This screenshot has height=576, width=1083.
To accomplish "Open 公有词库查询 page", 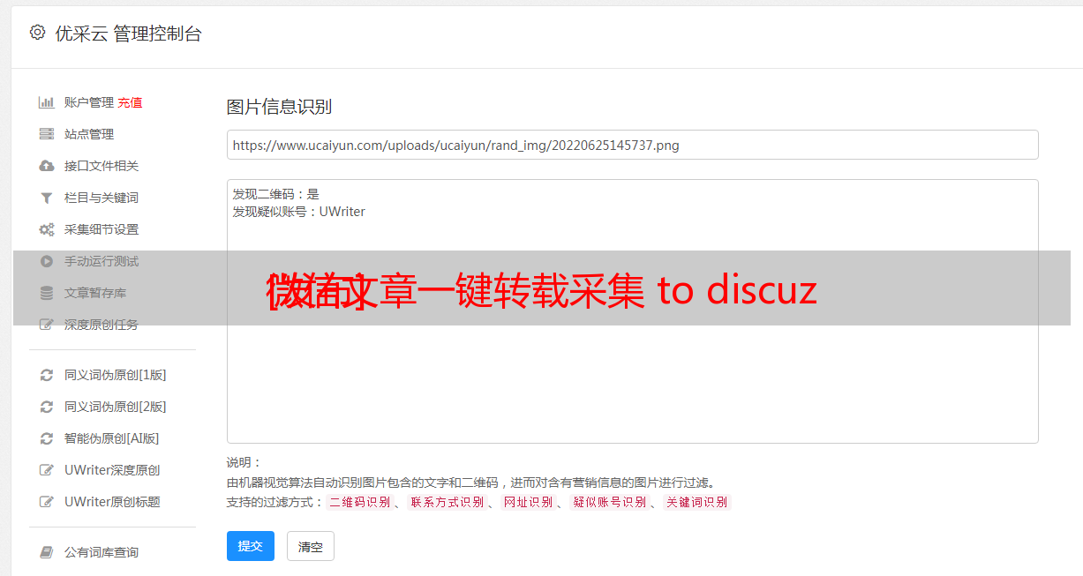I will tap(102, 552).
